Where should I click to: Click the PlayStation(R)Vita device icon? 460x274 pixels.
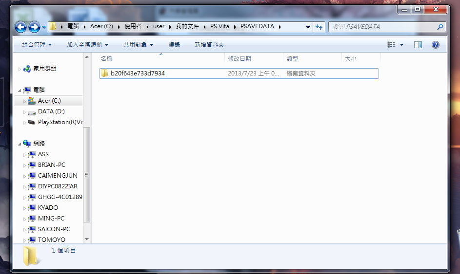pos(31,122)
